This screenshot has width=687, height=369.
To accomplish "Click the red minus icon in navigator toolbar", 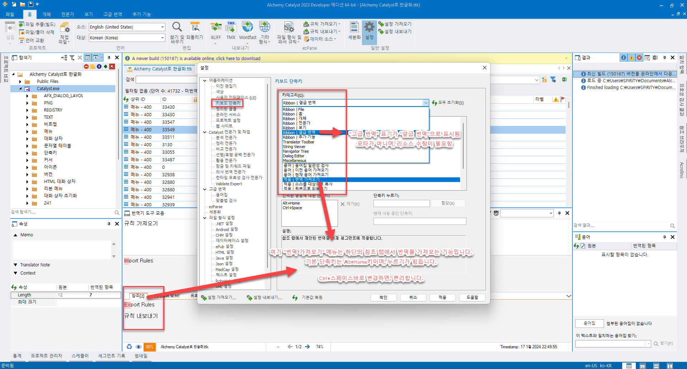I will tap(86, 67).
